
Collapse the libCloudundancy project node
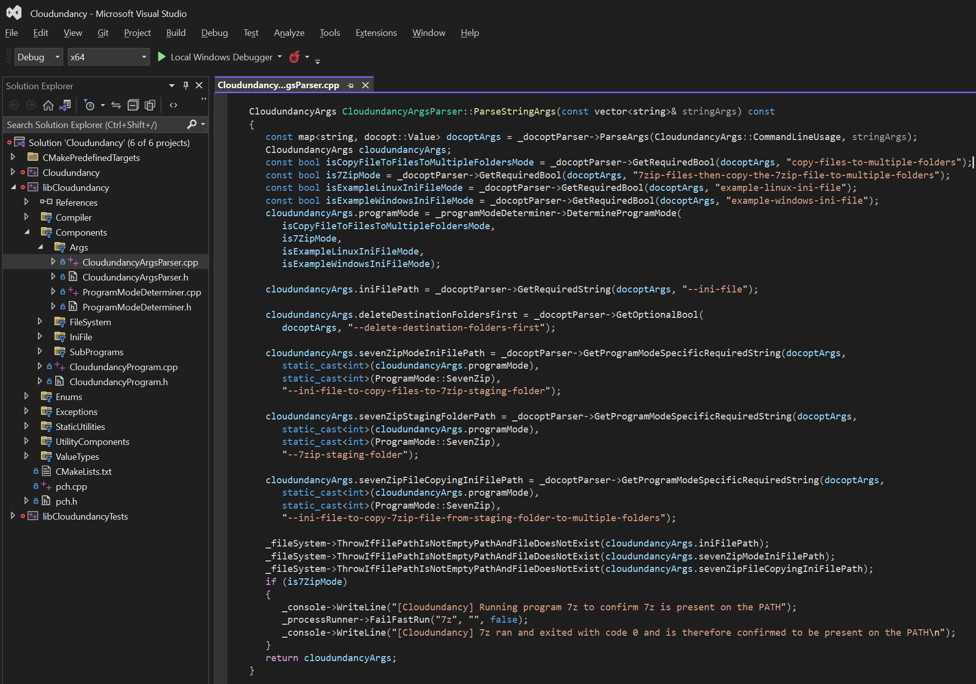coord(13,187)
